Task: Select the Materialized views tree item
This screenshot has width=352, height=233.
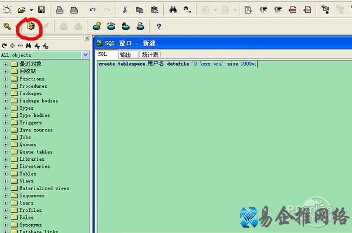Action: click(44, 188)
